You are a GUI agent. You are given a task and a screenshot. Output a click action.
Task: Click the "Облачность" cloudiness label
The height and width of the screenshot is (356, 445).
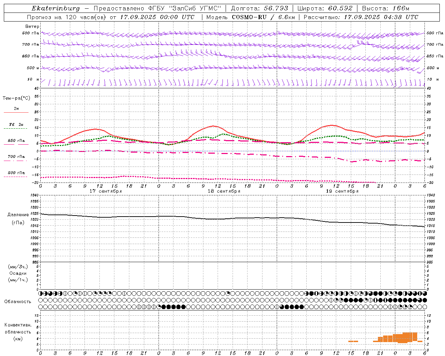(x=18, y=301)
